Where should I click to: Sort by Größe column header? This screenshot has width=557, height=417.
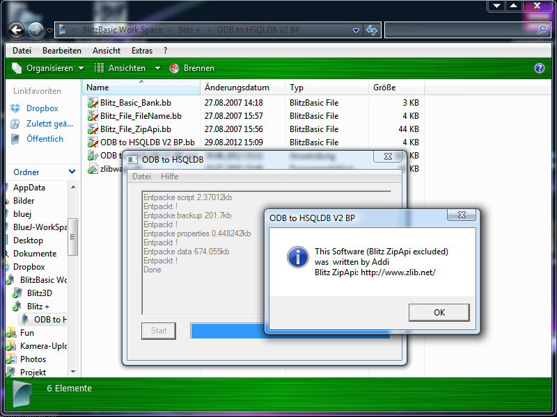(396, 88)
